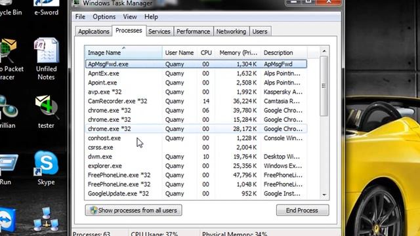
Task: Click the End Process button
Action: click(303, 210)
